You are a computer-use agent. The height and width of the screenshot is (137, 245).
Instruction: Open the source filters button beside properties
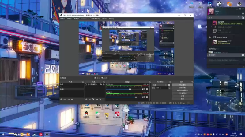point(104,78)
